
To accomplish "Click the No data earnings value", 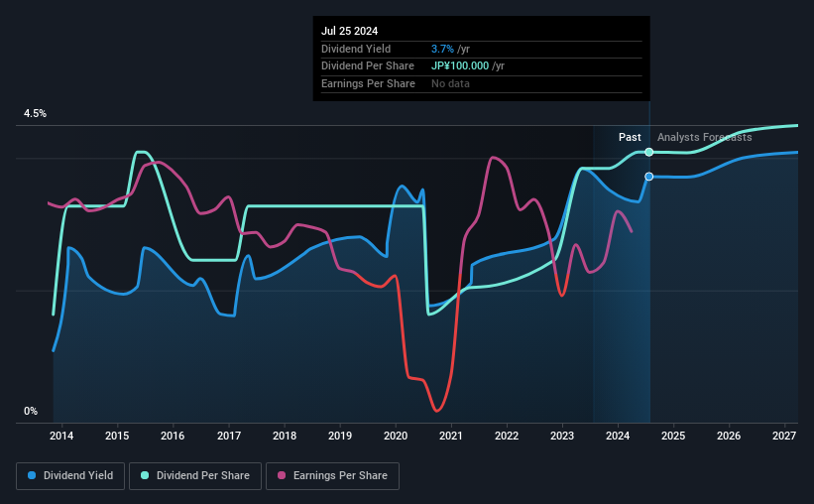I will [x=450, y=83].
